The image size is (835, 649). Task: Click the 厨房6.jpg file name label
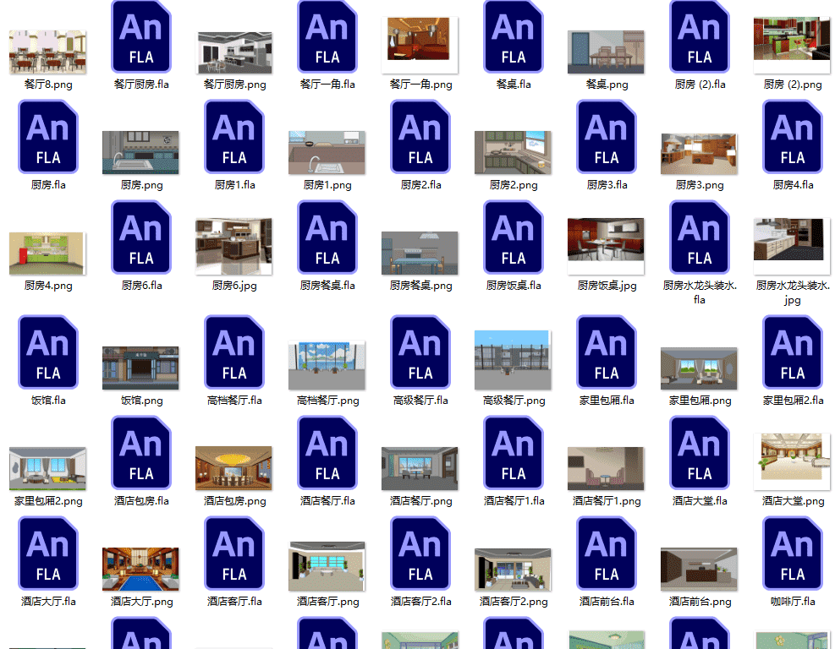pos(234,286)
